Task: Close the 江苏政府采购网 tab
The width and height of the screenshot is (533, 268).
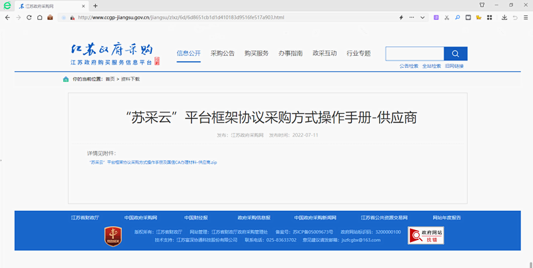Action: tap(84, 6)
